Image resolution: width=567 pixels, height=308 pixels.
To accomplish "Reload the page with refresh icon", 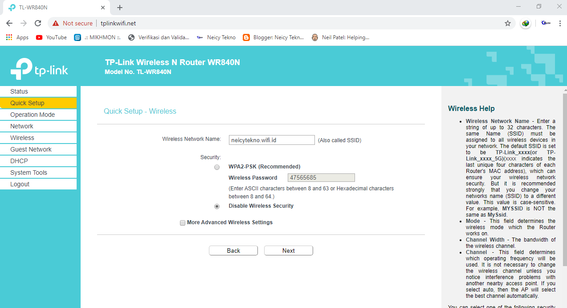I will click(38, 23).
